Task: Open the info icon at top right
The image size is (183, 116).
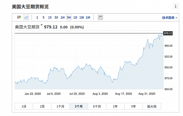Action: pos(176,6)
